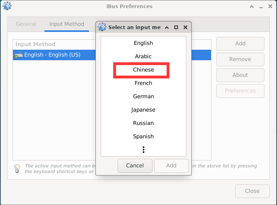Roll up the input method dialog with the arrow icon
The height and width of the screenshot is (205, 277).
[x=167, y=27]
